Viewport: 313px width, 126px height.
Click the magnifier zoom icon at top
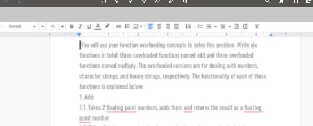click(x=268, y=2)
